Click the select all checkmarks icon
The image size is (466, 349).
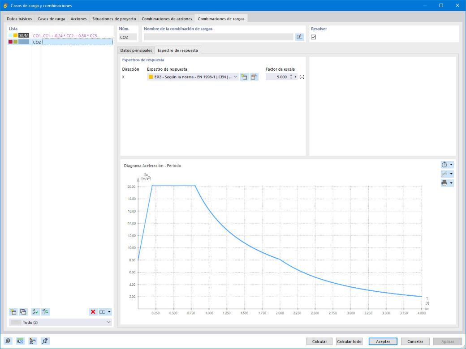click(x=36, y=311)
